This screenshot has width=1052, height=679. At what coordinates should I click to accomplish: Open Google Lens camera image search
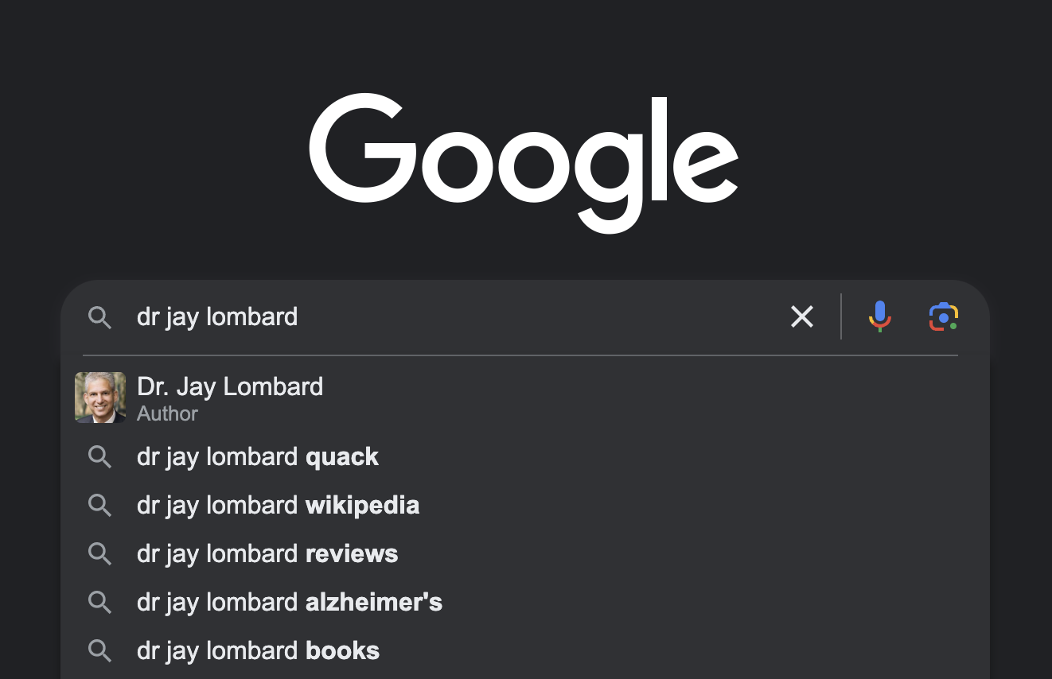coord(944,316)
